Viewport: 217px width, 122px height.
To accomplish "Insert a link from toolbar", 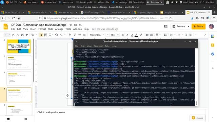I will (x=147, y=35).
